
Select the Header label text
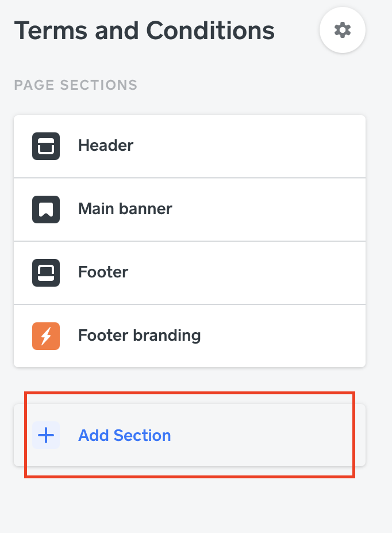coord(106,146)
